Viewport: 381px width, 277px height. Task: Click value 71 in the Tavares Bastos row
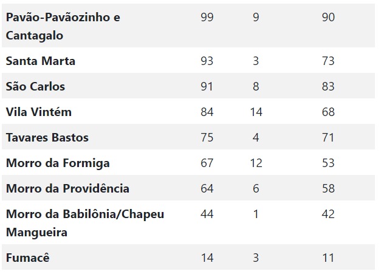coord(328,137)
